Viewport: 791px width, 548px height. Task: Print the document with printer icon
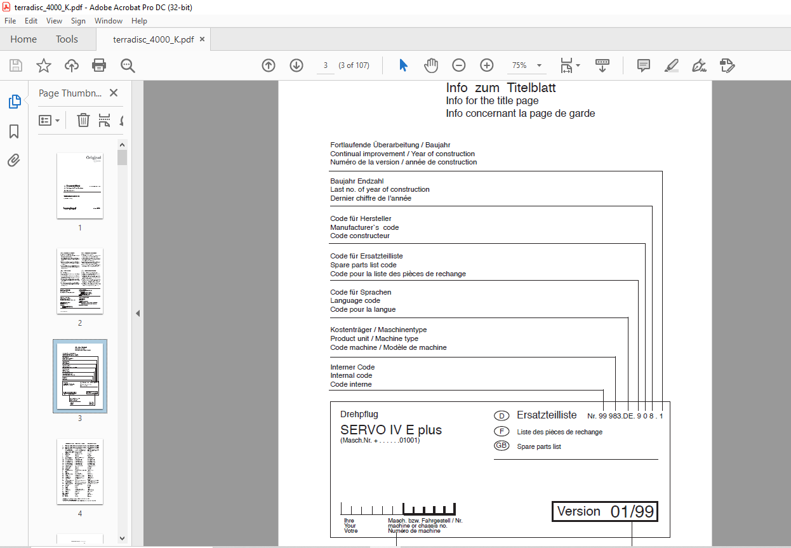[99, 65]
